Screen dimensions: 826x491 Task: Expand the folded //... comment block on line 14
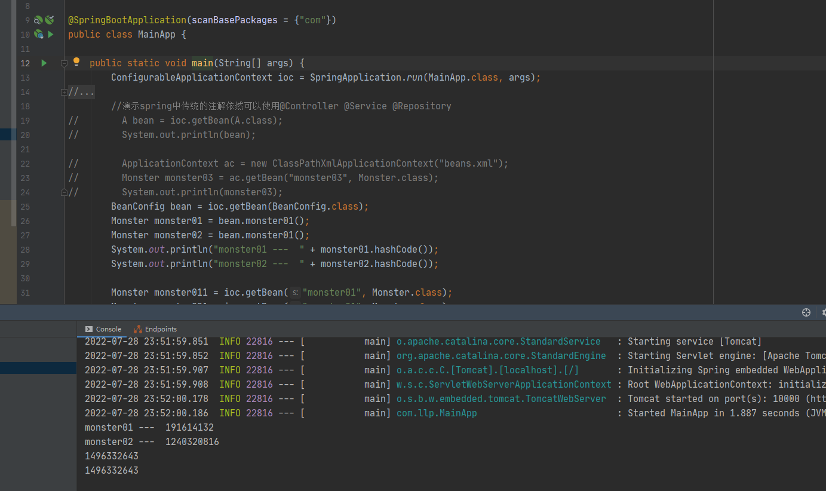tap(64, 92)
